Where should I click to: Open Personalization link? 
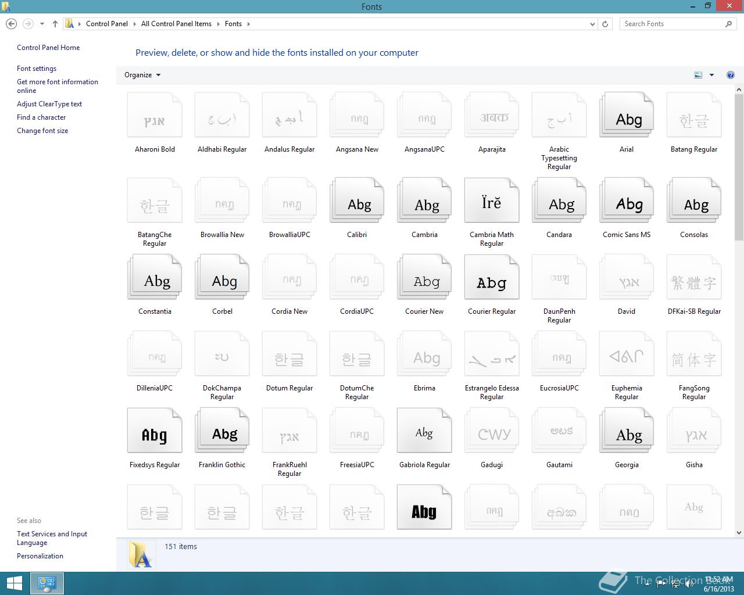[40, 556]
